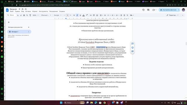Decrease the indent
The width and height of the screenshot is (187, 105).
121,15
